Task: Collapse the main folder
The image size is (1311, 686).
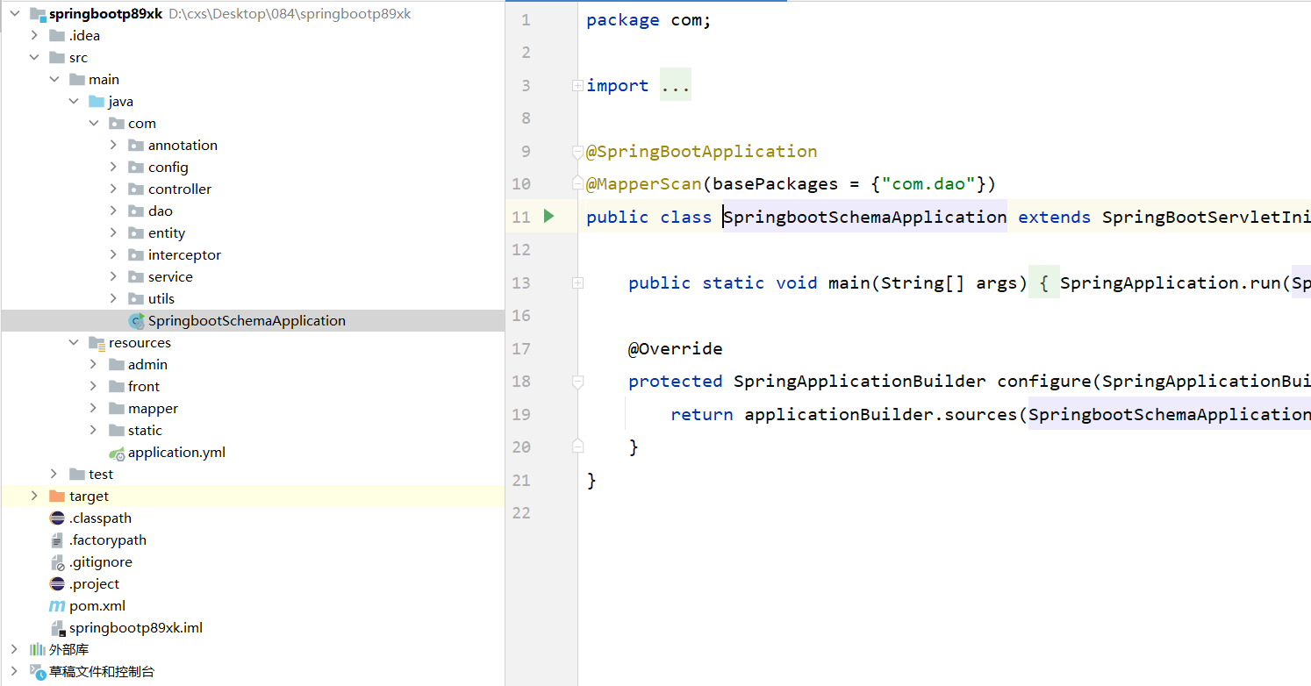Action: [x=54, y=80]
